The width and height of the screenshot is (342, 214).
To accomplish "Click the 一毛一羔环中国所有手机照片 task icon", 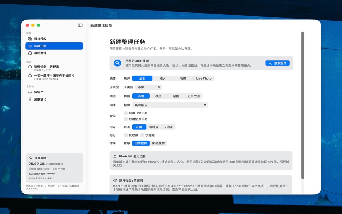I will point(30,75).
